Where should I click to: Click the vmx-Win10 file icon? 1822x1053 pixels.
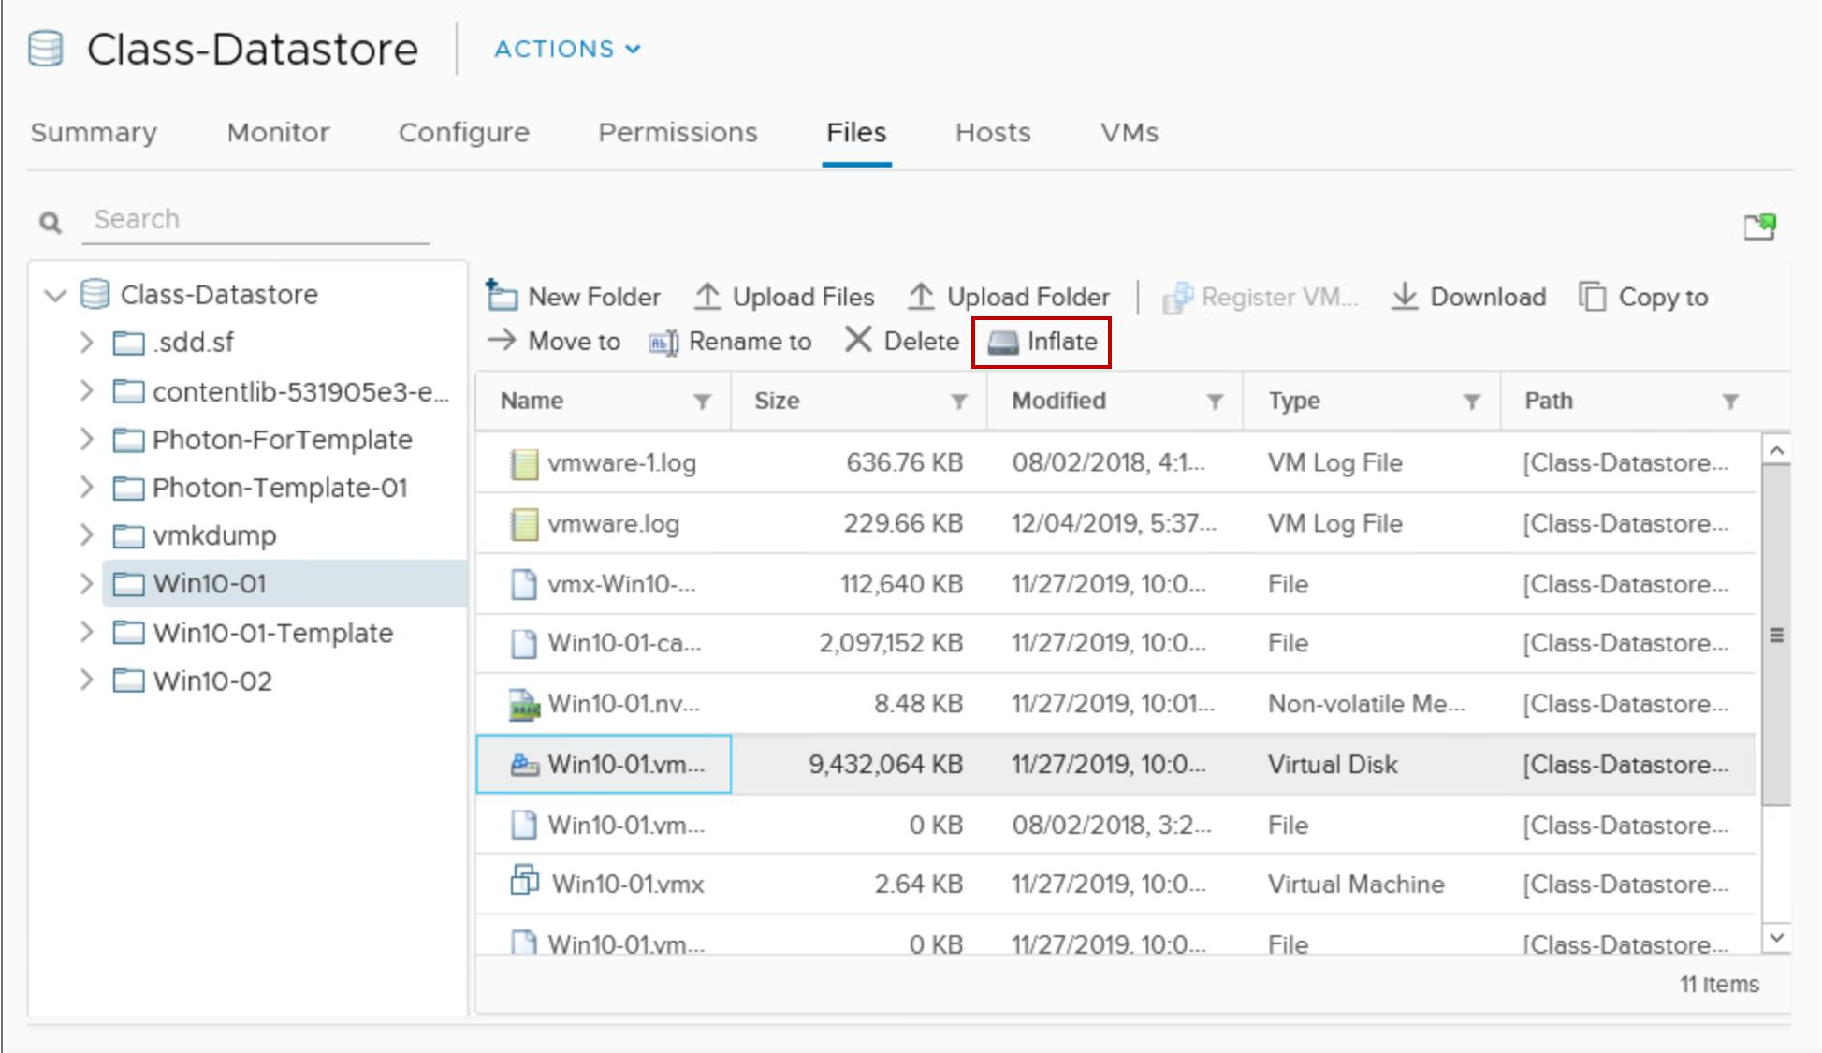coord(524,584)
